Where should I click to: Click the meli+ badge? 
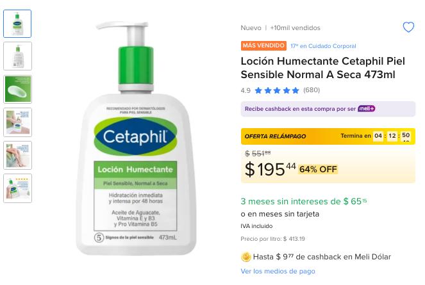click(366, 109)
